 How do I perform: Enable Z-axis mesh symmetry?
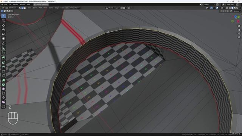(228, 11)
